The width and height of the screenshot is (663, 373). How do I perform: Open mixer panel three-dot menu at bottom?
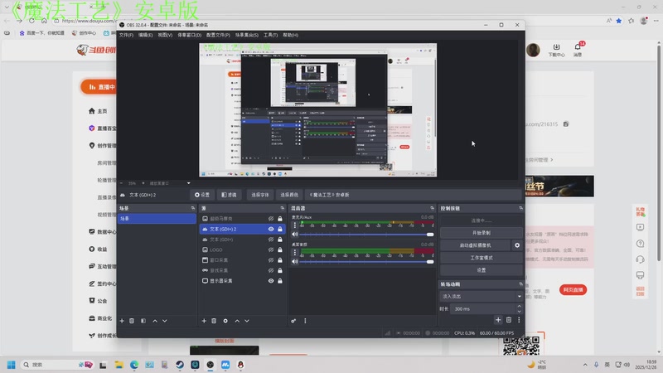point(305,321)
